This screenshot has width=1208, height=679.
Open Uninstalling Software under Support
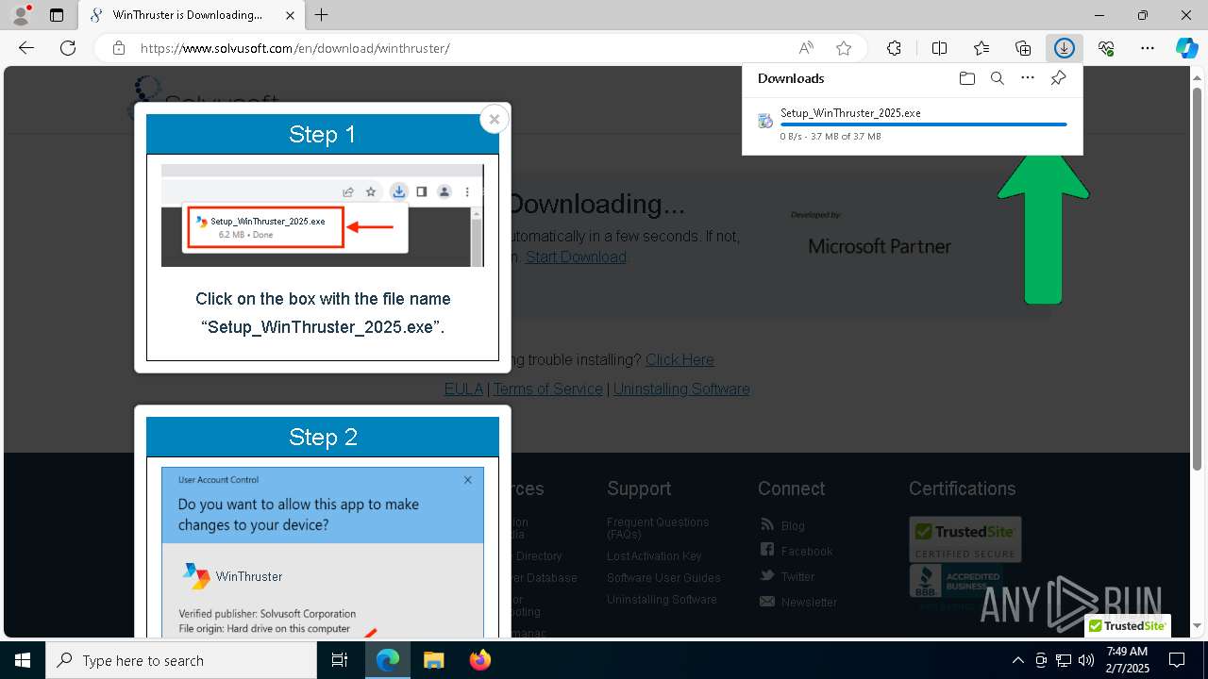tap(662, 599)
